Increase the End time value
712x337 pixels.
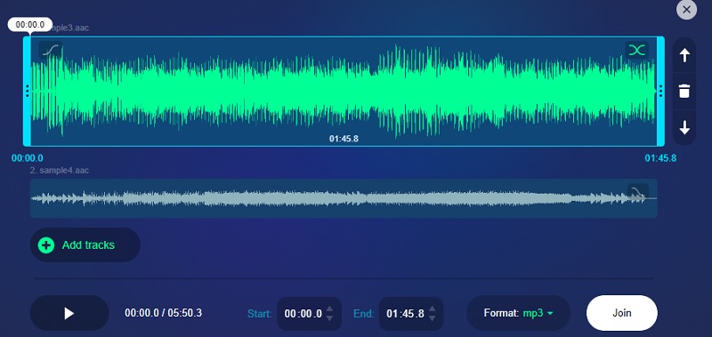pyautogui.click(x=432, y=309)
